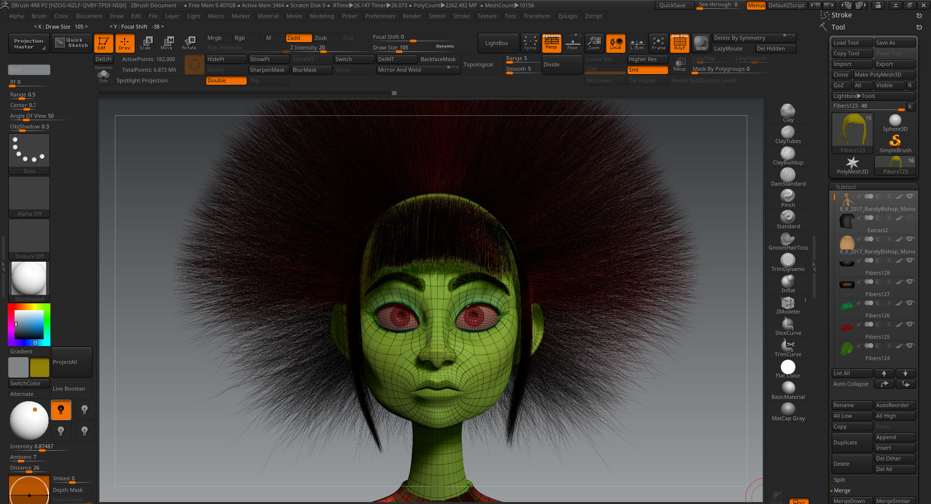Image resolution: width=931 pixels, height=504 pixels.
Task: Click the Frame view icon
Action: pyautogui.click(x=658, y=43)
